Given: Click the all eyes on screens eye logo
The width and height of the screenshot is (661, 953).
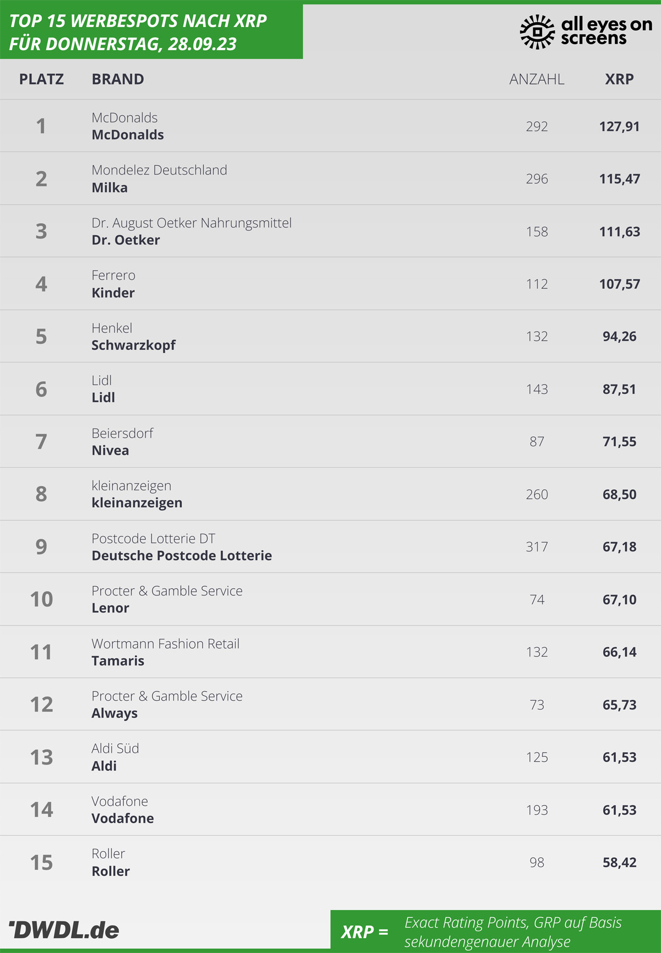Looking at the screenshot, I should pos(537,32).
